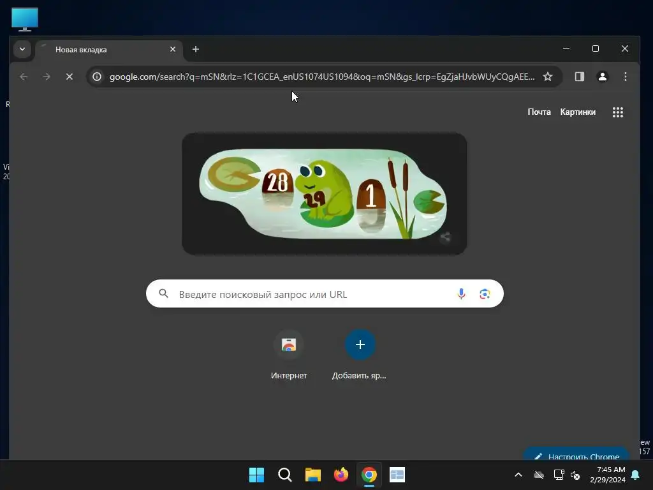This screenshot has width=653, height=490.
Task: Bookmark this page with star icon
Action: (548, 77)
